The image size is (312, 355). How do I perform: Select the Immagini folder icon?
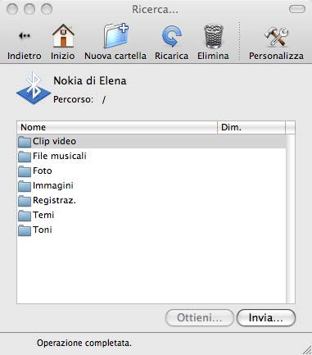pyautogui.click(x=25, y=186)
